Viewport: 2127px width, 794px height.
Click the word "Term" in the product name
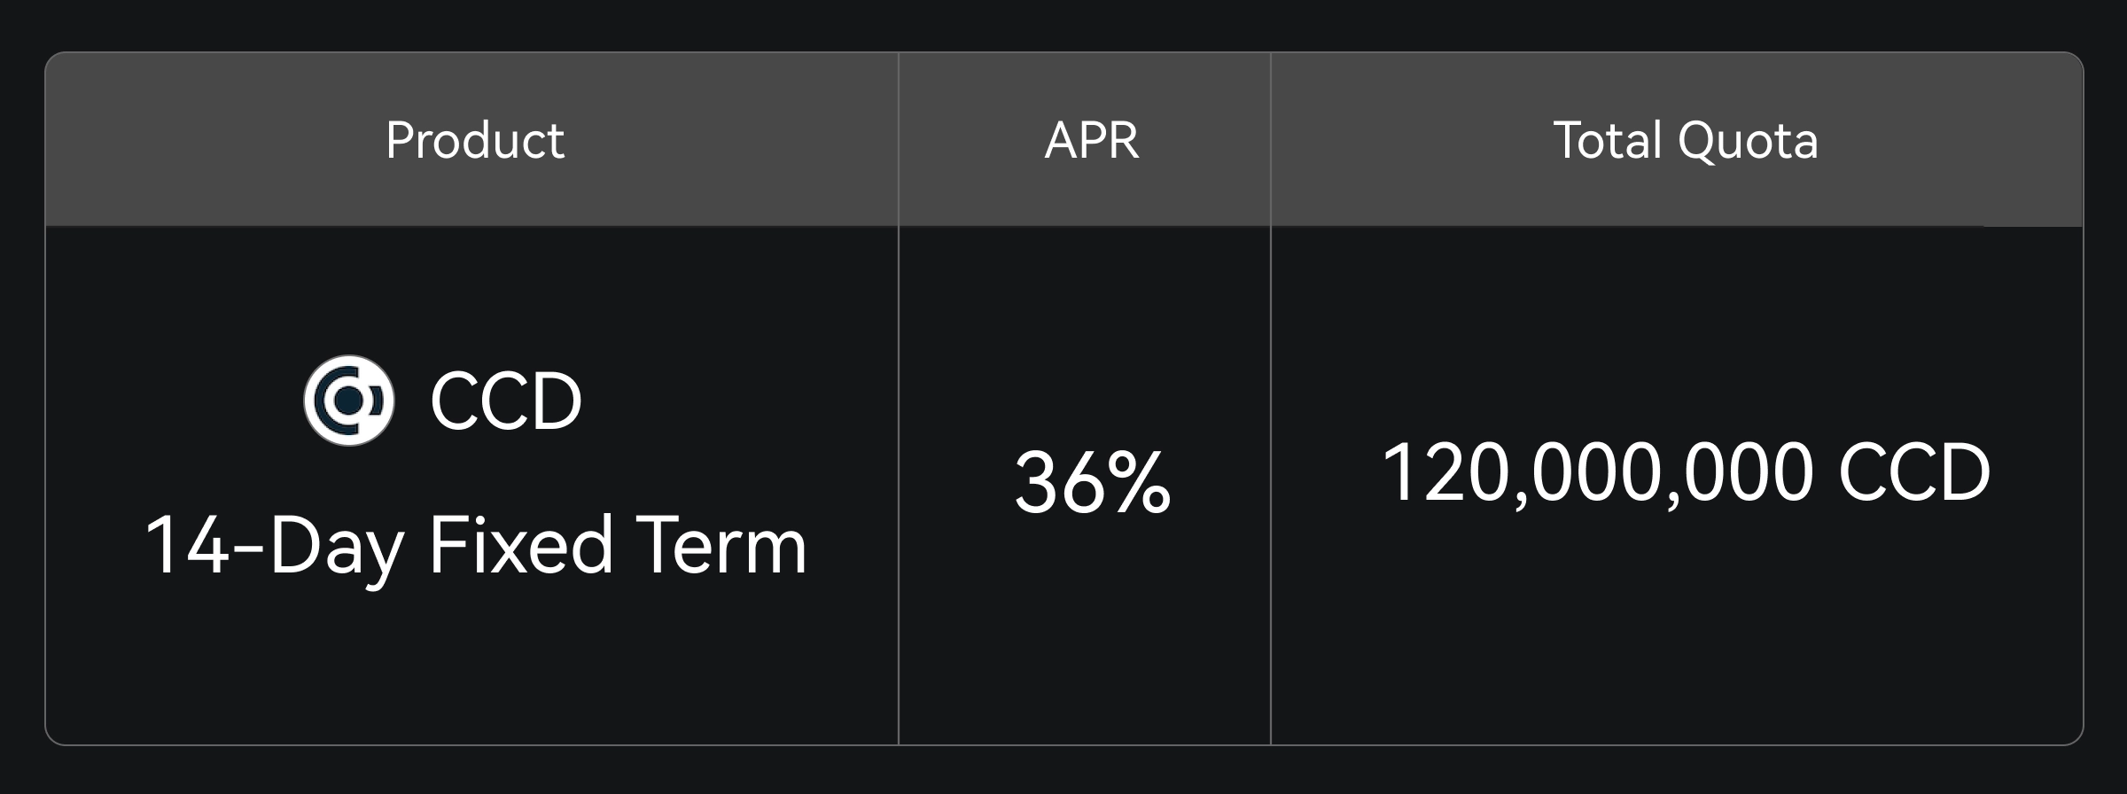pyautogui.click(x=721, y=546)
